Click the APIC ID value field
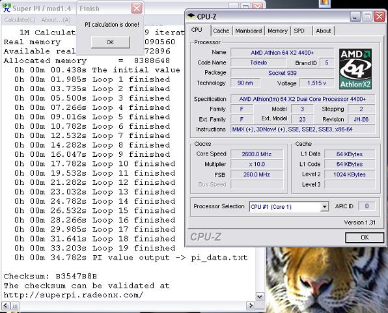 (367, 206)
